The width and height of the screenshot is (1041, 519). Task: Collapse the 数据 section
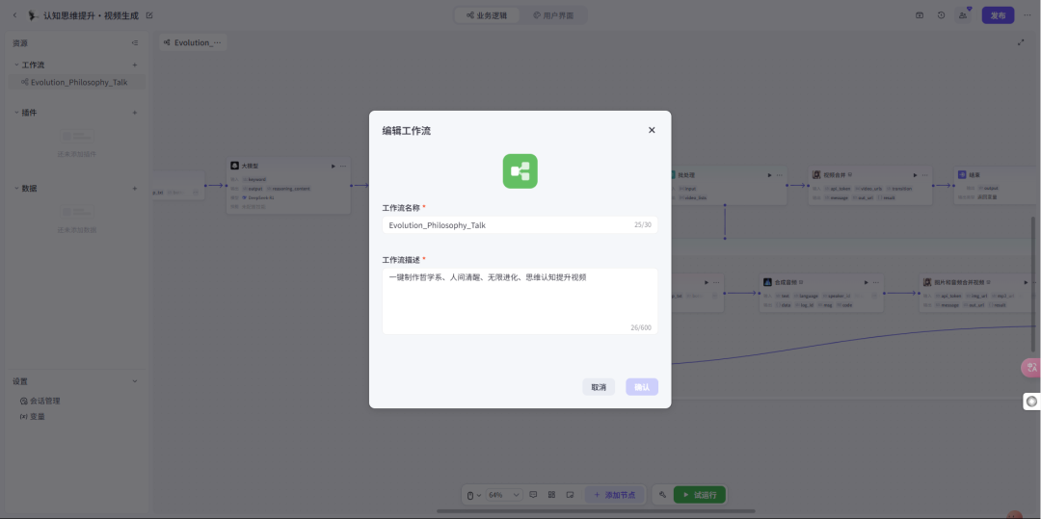coord(16,188)
